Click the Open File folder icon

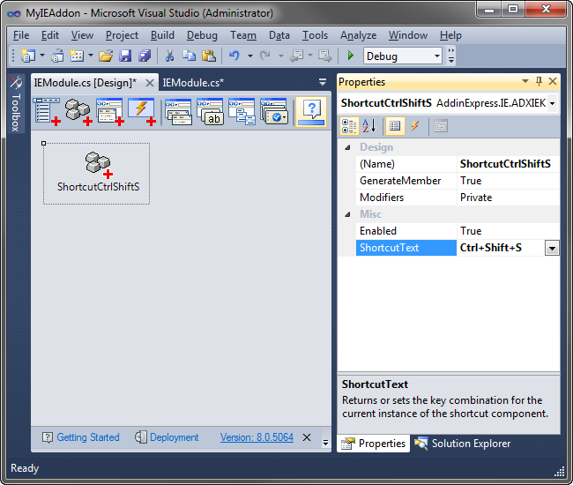click(x=106, y=56)
